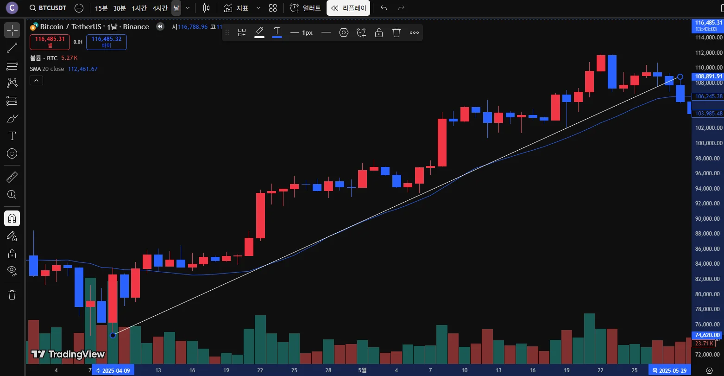The height and width of the screenshot is (376, 724).
Task: Change the line color pencil swatch
Action: click(259, 32)
